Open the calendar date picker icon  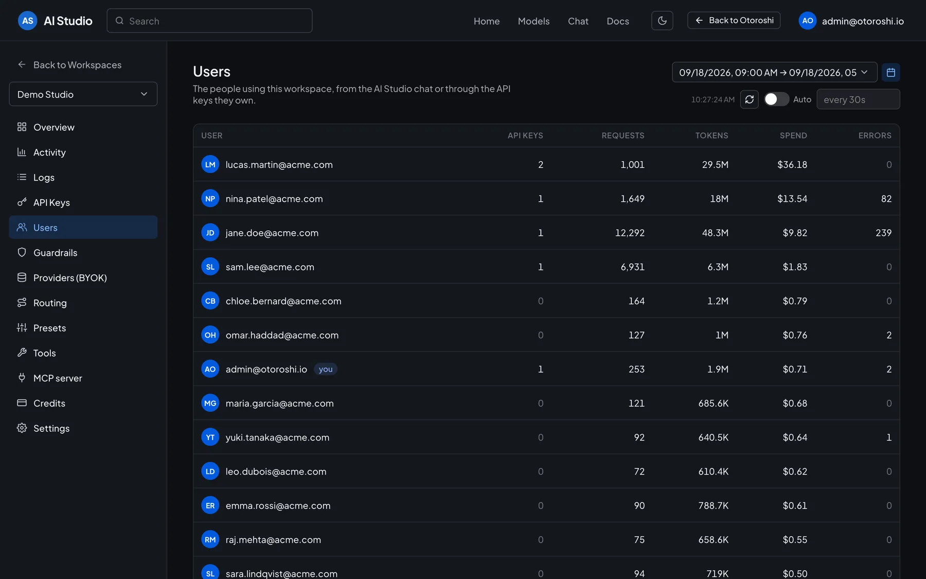(x=891, y=73)
